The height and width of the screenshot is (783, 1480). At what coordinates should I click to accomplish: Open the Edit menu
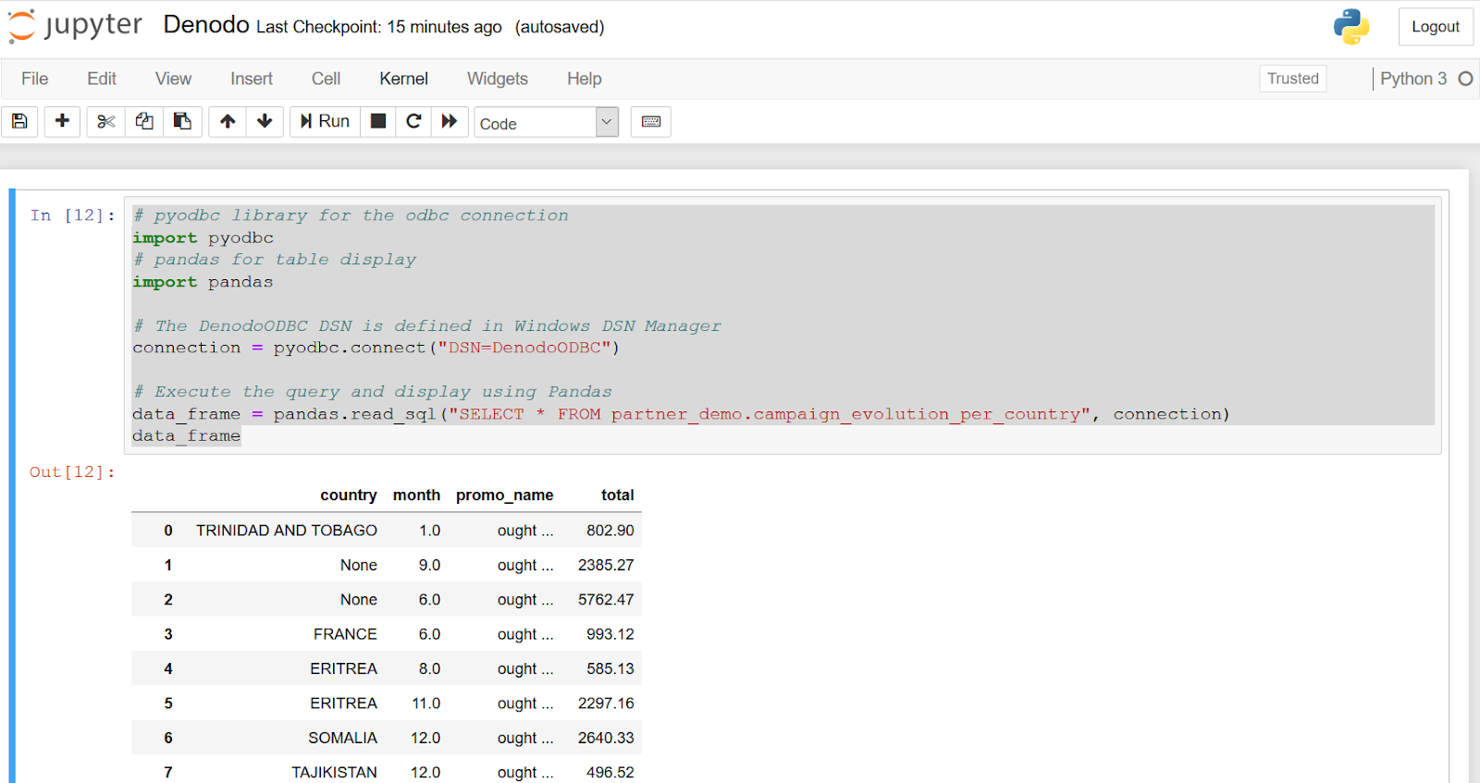pyautogui.click(x=102, y=79)
